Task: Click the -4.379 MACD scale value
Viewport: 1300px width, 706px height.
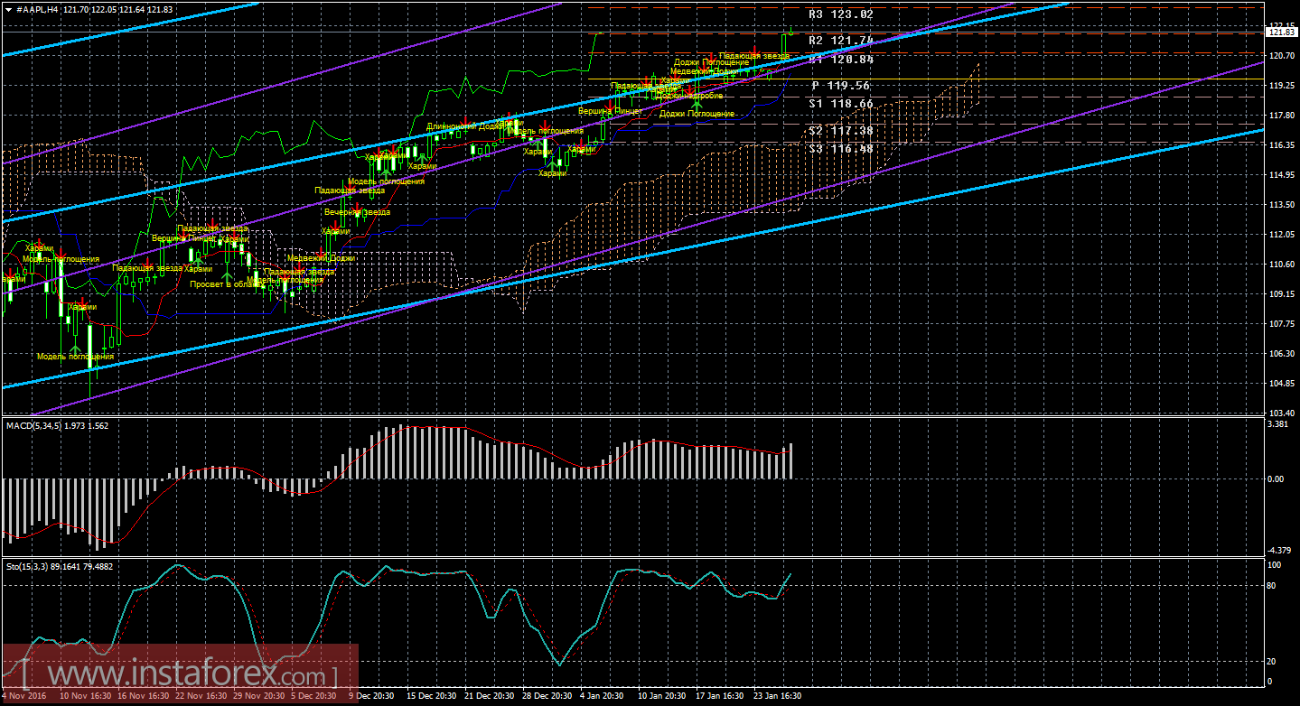Action: pyautogui.click(x=1278, y=551)
